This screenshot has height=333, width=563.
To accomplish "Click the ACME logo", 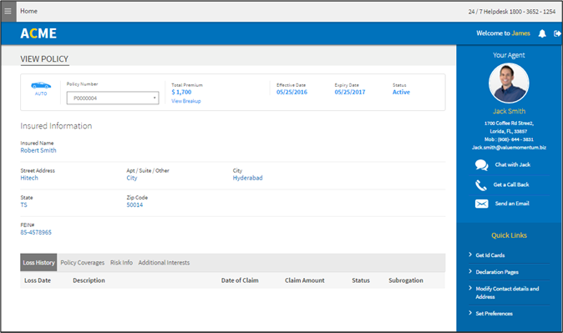I will [38, 33].
